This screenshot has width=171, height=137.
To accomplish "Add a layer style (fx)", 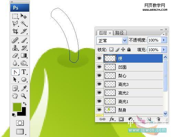I will tap(112, 119).
